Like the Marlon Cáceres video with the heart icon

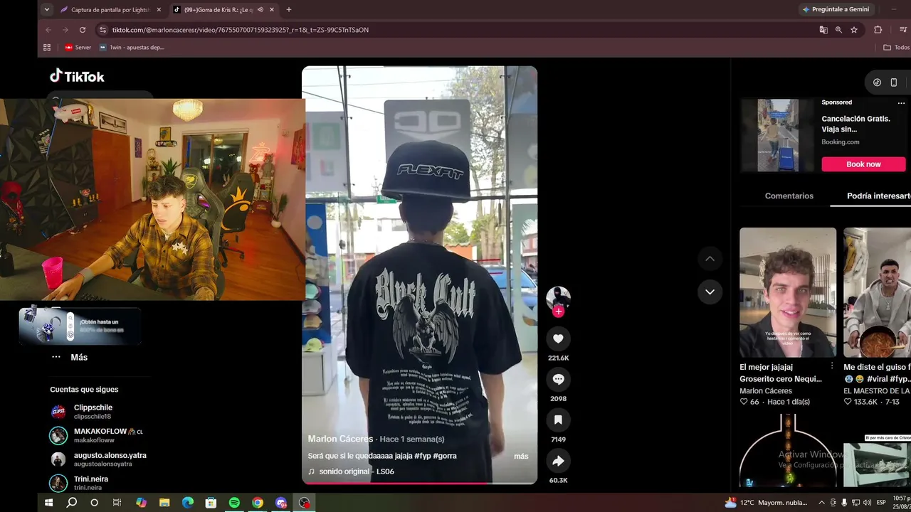pyautogui.click(x=558, y=338)
